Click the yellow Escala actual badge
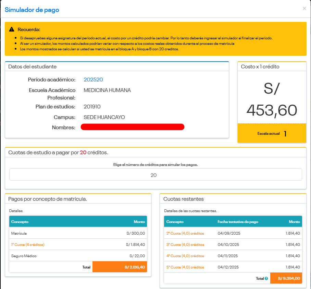Screen dimensions: 311x289 [272, 133]
